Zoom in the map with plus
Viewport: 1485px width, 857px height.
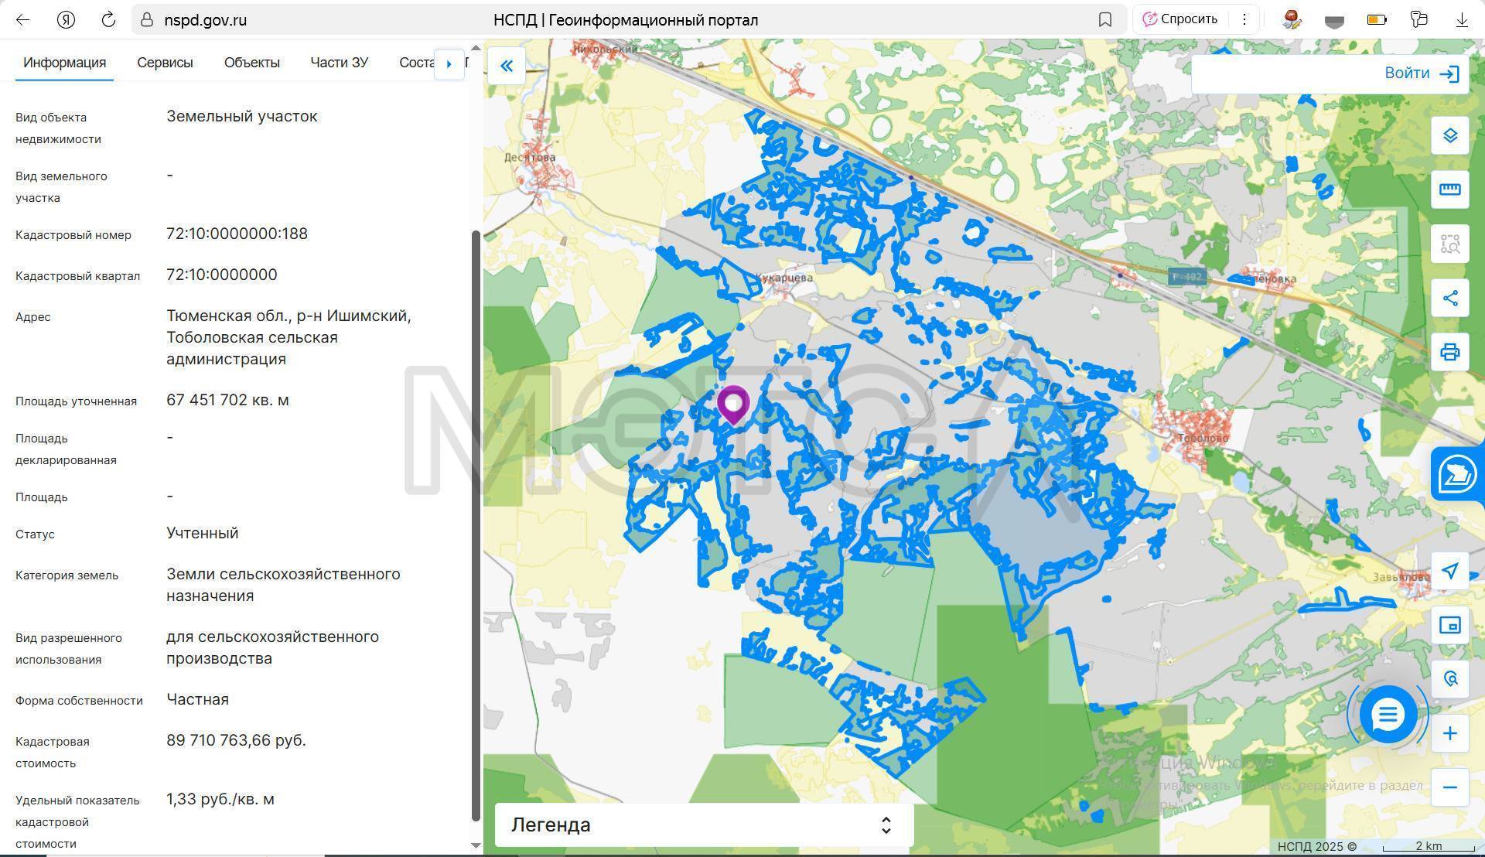(1449, 733)
